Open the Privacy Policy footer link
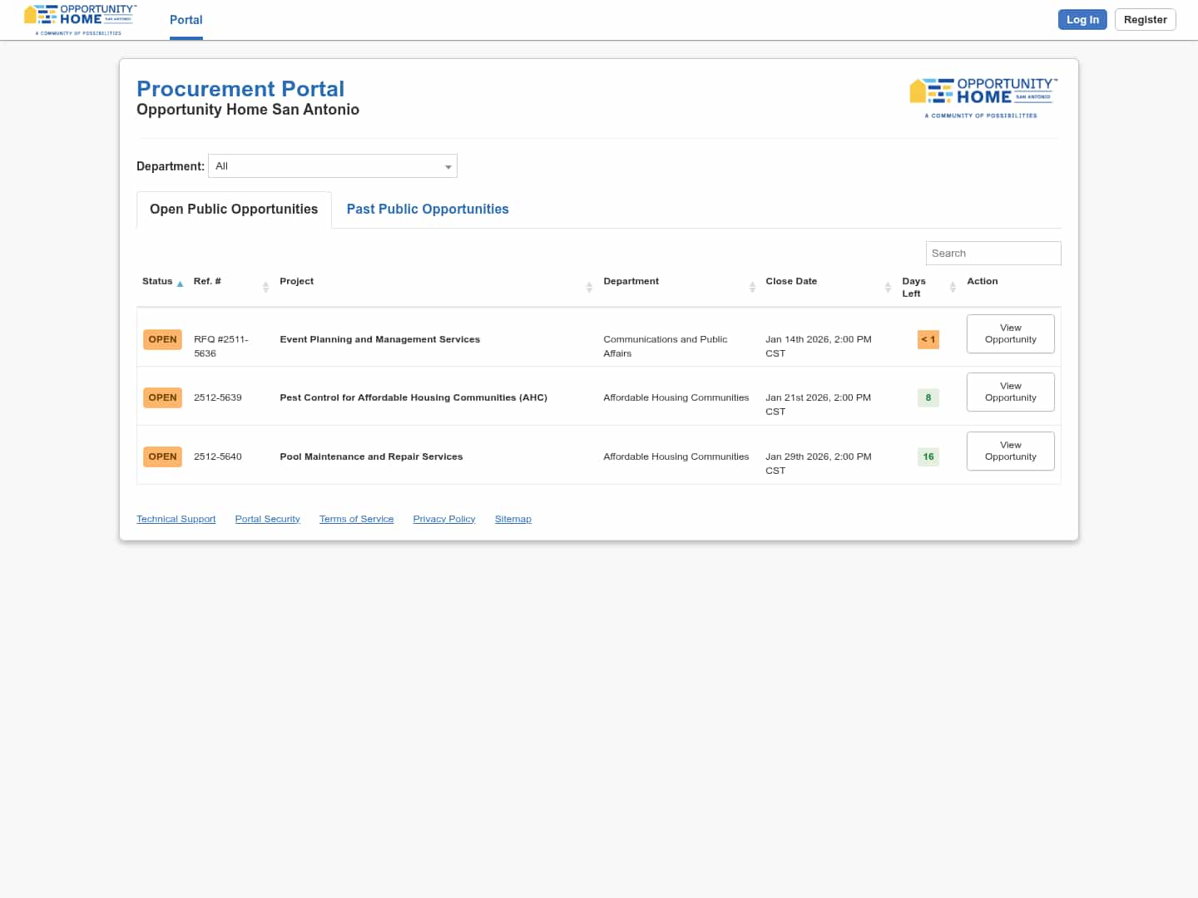This screenshot has height=898, width=1198. point(443,519)
